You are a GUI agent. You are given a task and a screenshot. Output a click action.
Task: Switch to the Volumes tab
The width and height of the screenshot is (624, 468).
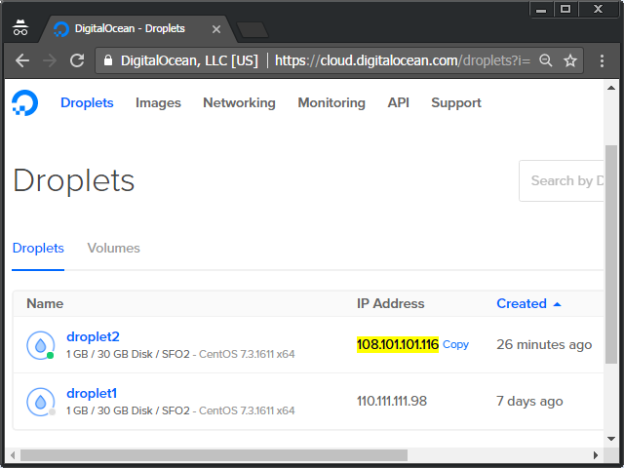(x=113, y=248)
